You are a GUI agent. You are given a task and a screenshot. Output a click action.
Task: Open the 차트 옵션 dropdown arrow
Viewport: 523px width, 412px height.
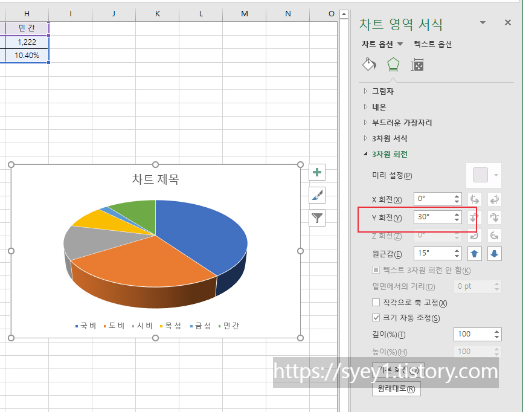(400, 44)
